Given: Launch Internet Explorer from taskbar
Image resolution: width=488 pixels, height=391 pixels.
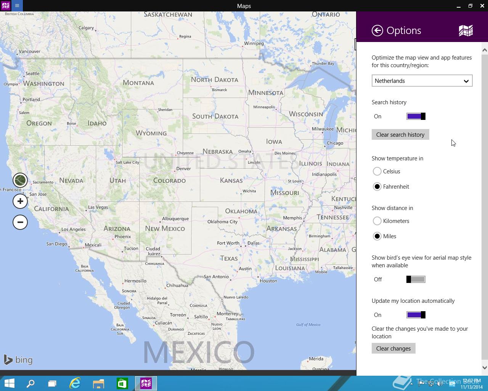Looking at the screenshot, I should click(x=75, y=383).
